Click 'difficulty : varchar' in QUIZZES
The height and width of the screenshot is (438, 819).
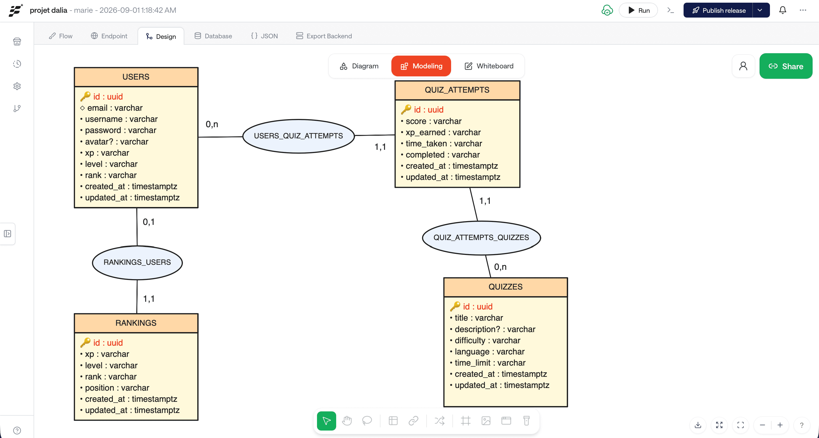[487, 341]
